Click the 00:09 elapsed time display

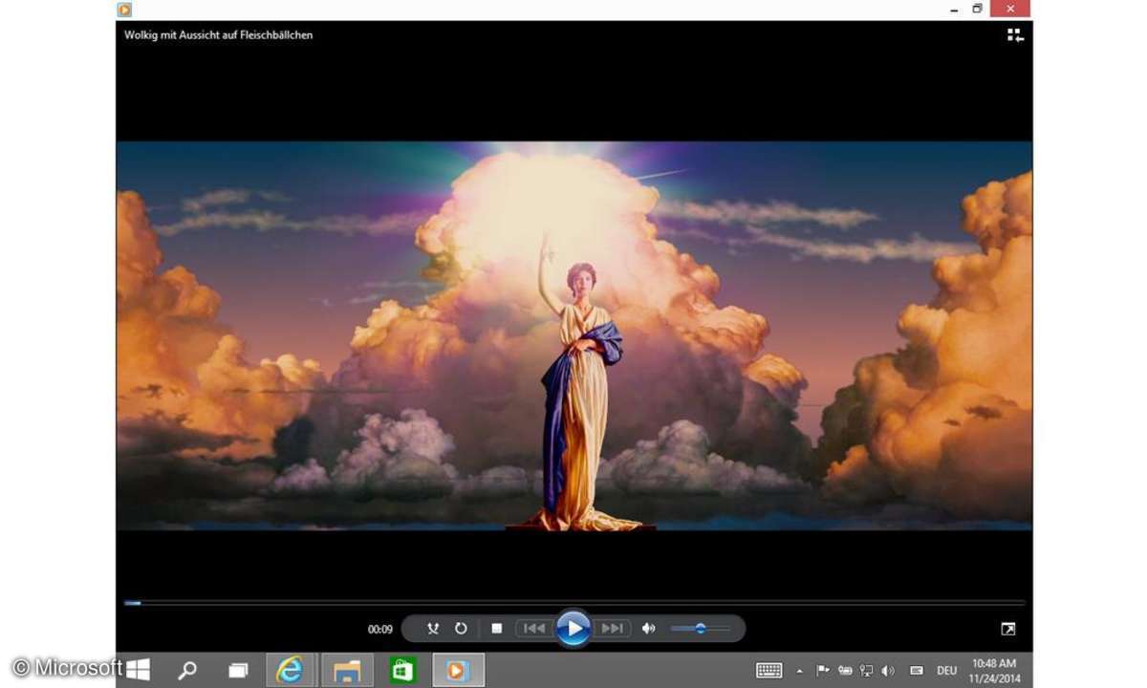pyautogui.click(x=380, y=629)
